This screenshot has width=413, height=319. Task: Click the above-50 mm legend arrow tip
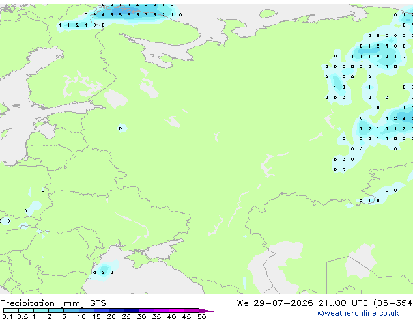pos(206,311)
